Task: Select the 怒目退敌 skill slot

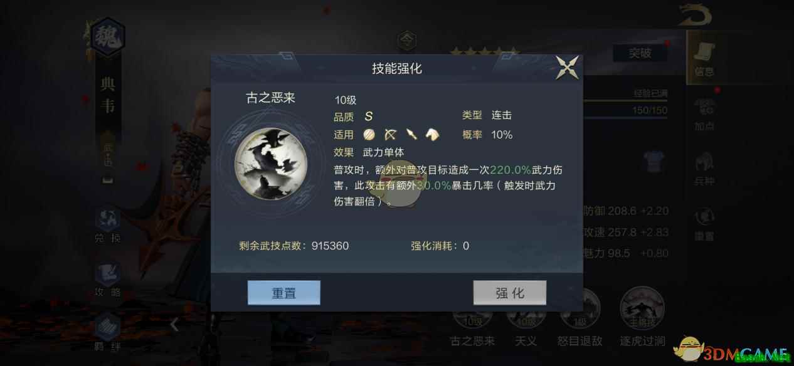Action: click(580, 318)
